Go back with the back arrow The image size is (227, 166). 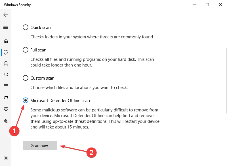pos(6,15)
